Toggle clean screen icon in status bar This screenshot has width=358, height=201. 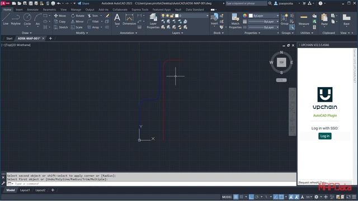tap(348, 197)
